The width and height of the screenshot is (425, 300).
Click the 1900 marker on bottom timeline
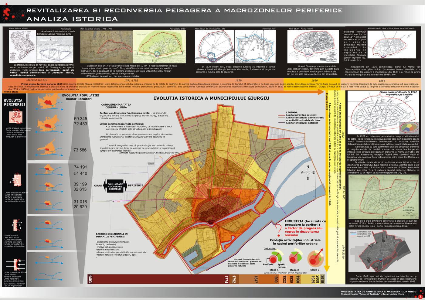(x=276, y=279)
